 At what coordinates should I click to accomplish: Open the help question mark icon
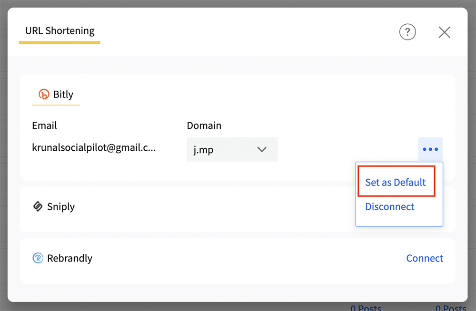[407, 32]
